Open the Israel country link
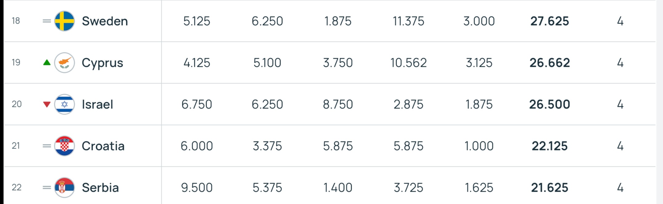 tap(97, 104)
